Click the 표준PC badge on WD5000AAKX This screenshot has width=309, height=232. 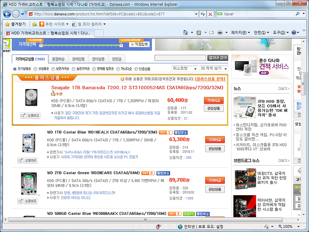[x=189, y=214]
